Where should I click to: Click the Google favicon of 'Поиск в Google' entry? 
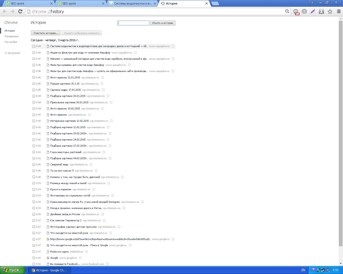coord(48,245)
